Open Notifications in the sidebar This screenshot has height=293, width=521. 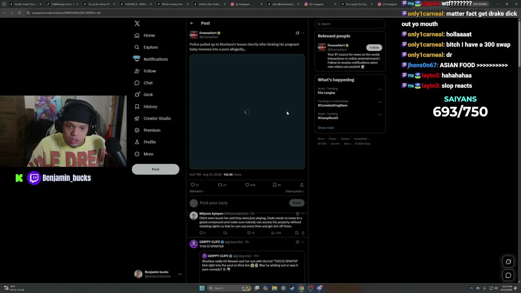pyautogui.click(x=151, y=59)
